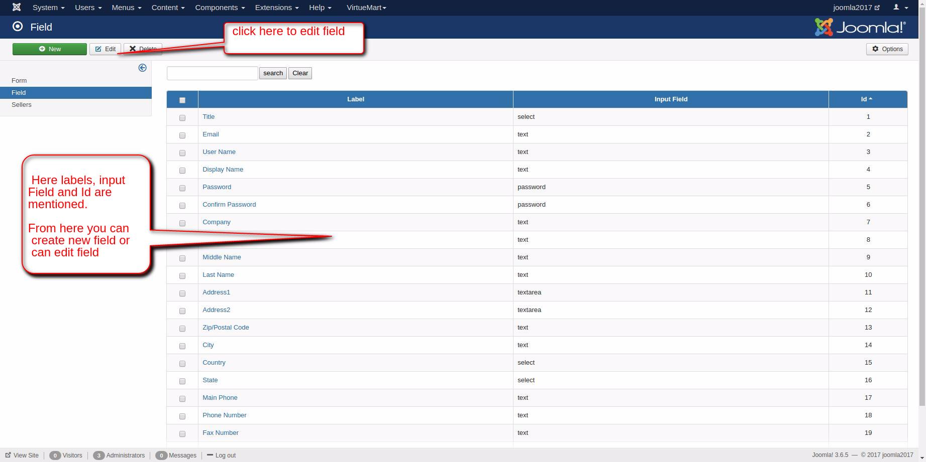The width and height of the screenshot is (926, 462).
Task: Open the System dropdown menu
Action: point(48,8)
